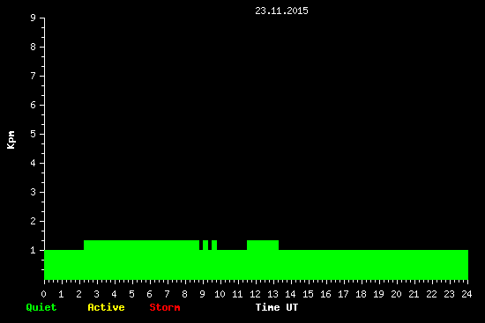This screenshot has width=485, height=323.
Task: Select the green Quiet legend label
Action: coord(41,307)
